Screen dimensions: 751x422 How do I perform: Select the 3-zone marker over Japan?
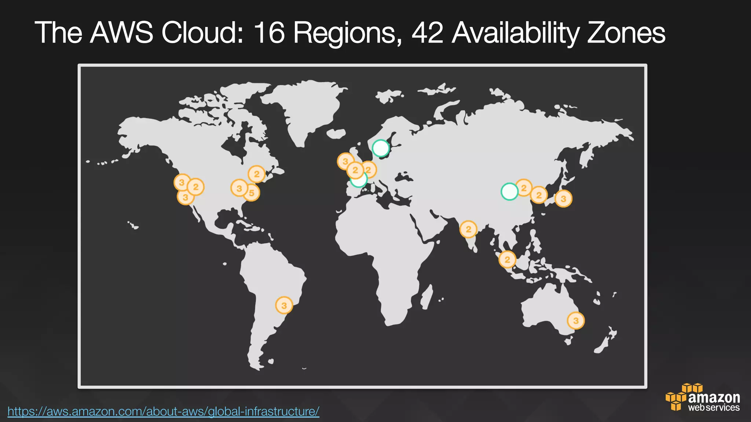[x=563, y=199]
